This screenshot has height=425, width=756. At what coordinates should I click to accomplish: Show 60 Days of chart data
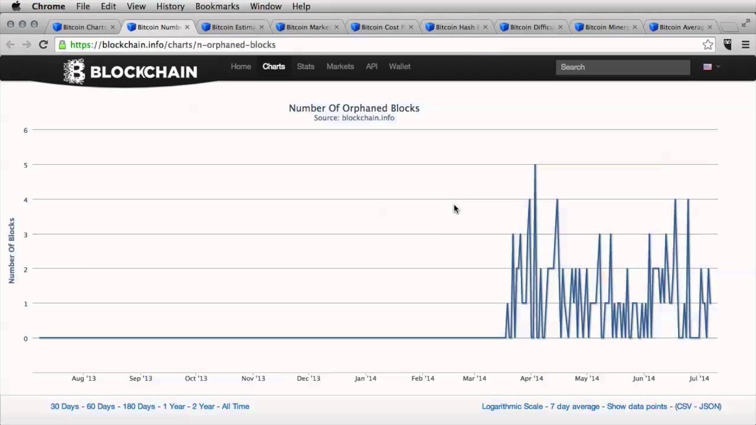coord(101,406)
